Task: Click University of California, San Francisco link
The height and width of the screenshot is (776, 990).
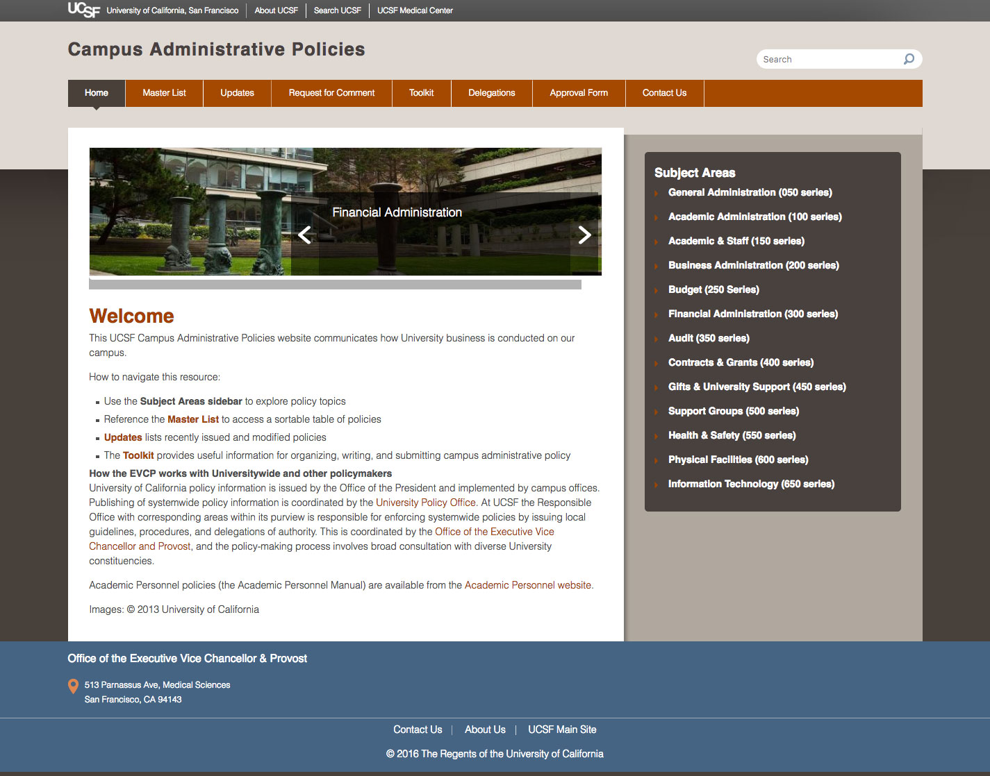Action: tap(172, 10)
